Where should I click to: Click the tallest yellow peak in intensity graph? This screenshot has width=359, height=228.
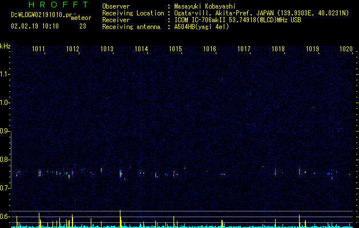point(120,219)
